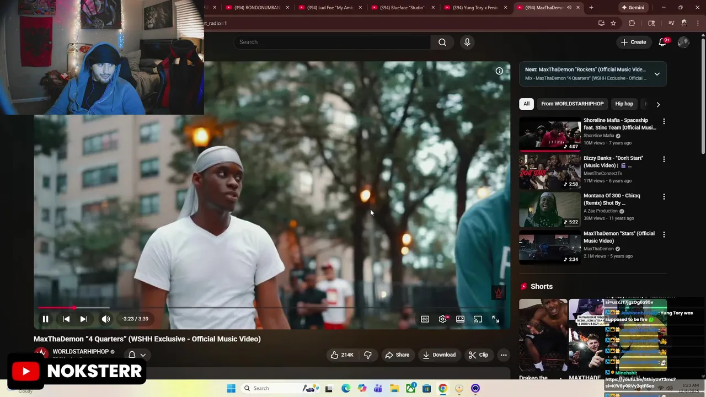Search with your voice microphone

pos(467,42)
